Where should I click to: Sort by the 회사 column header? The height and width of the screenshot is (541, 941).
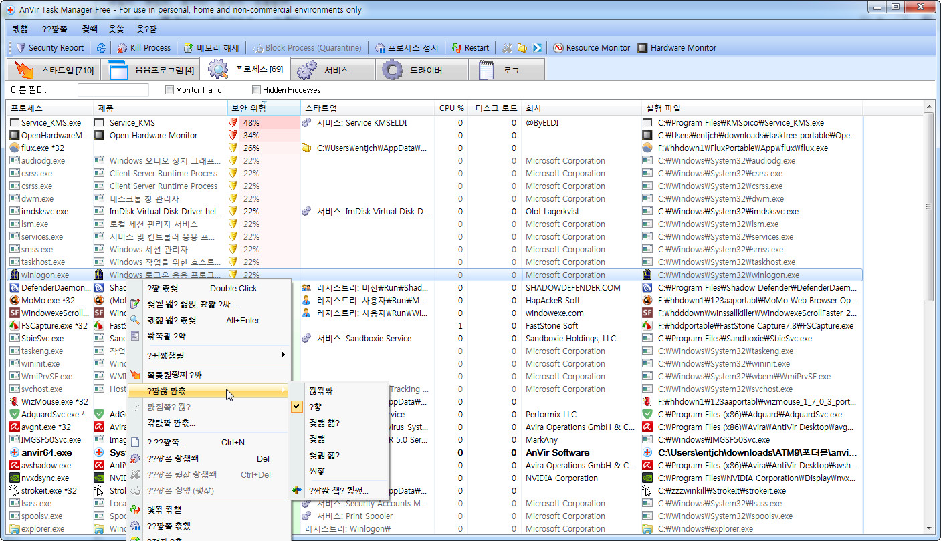pyautogui.click(x=581, y=108)
